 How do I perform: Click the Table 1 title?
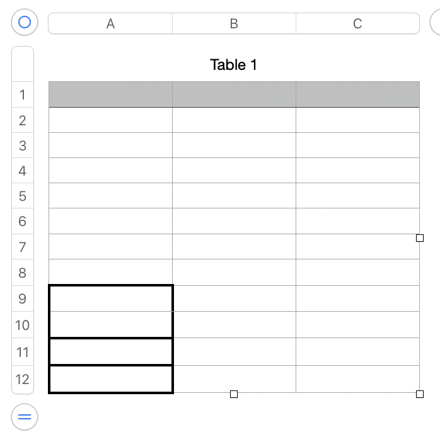click(234, 64)
